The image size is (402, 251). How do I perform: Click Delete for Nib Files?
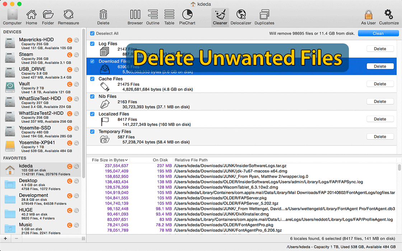[x=380, y=101]
